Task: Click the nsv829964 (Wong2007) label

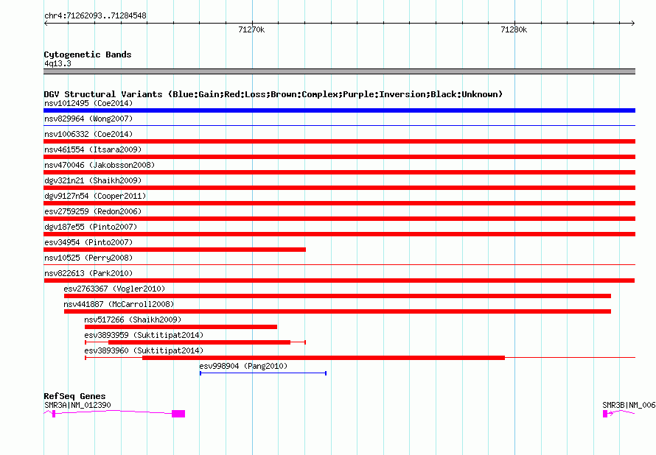Action: coord(88,119)
